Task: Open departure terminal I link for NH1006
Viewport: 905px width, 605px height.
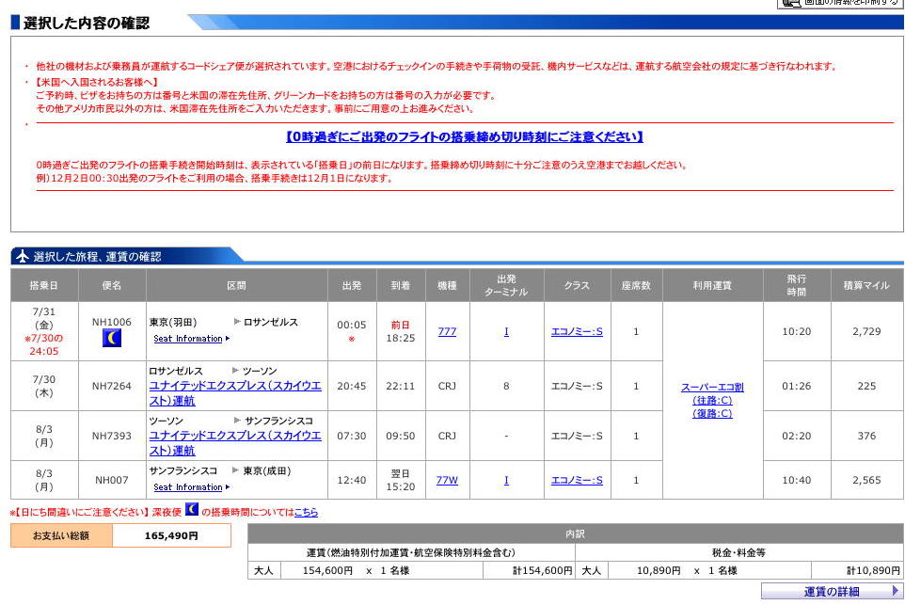Action: [x=506, y=331]
